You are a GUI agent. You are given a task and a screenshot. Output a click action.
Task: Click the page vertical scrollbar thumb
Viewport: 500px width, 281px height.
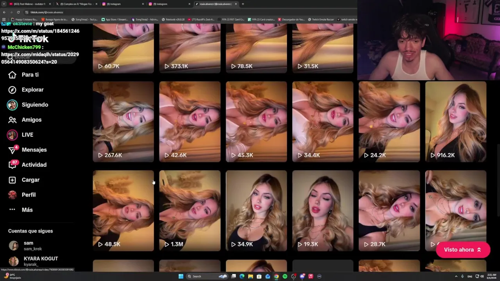[498, 180]
